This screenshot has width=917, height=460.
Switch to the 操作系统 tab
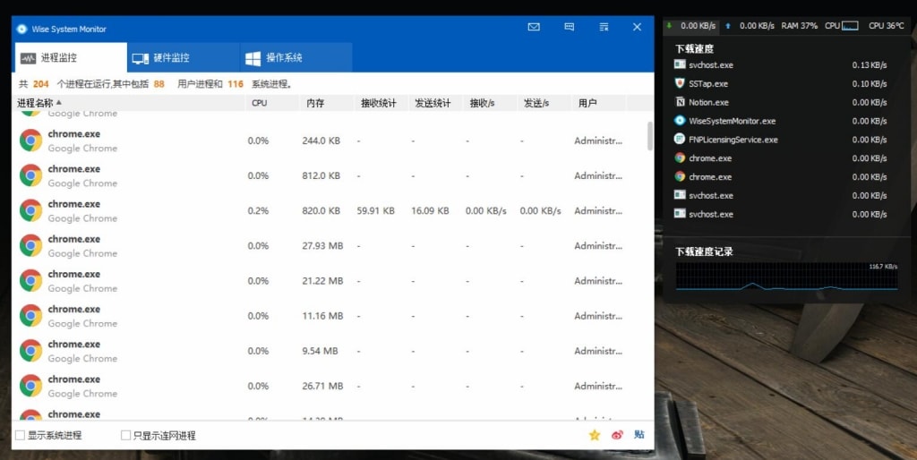click(296, 57)
